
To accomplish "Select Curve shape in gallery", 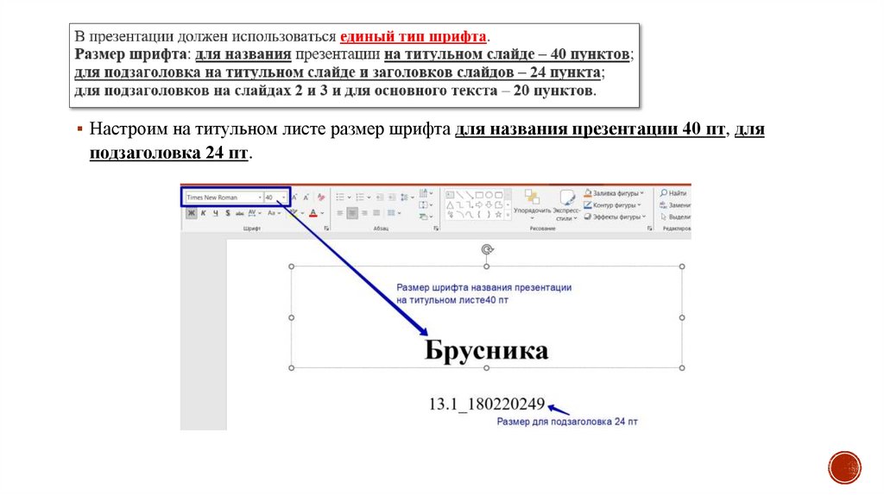I will pyautogui.click(x=470, y=214).
